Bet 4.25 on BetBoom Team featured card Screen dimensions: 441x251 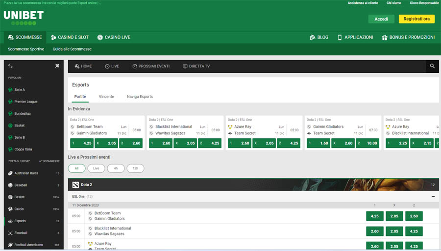click(82, 143)
